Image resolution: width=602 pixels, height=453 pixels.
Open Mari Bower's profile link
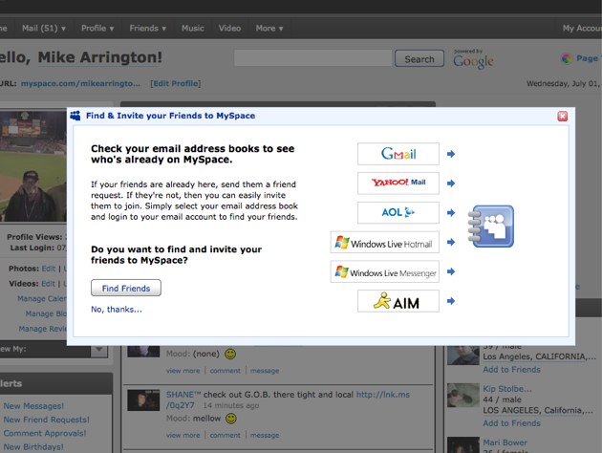click(505, 442)
